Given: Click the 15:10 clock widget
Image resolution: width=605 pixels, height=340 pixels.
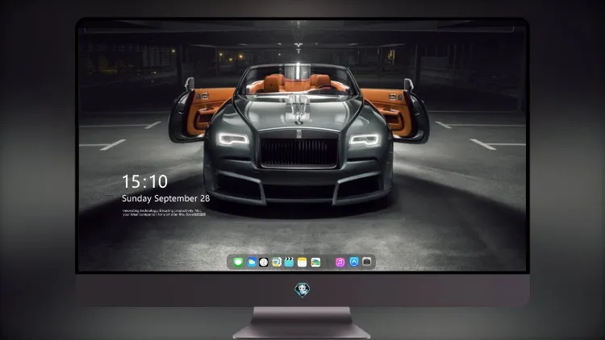Looking at the screenshot, I should pyautogui.click(x=144, y=181).
